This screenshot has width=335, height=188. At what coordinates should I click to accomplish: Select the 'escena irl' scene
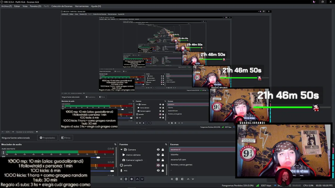click(202, 150)
